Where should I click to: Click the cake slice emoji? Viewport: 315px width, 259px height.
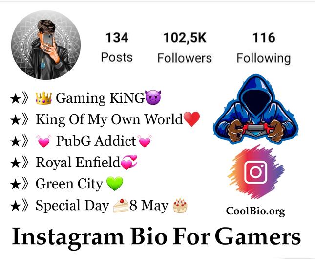point(121,206)
